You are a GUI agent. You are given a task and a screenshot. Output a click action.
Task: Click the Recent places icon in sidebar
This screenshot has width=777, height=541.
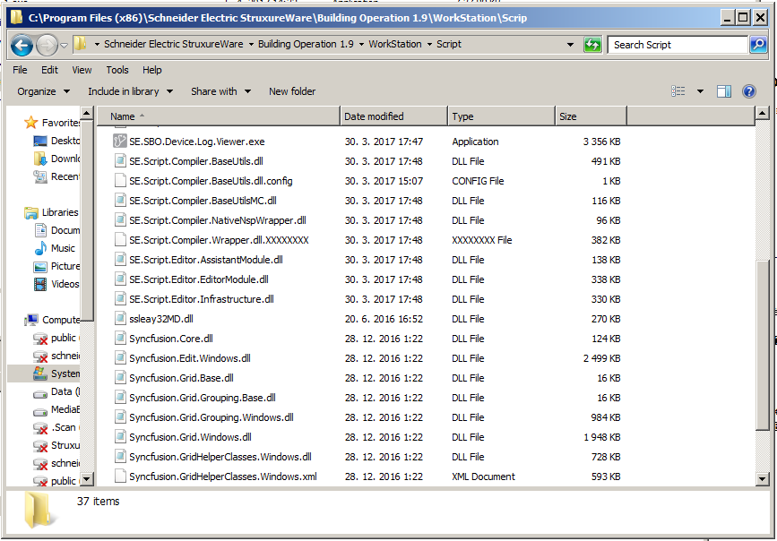(x=40, y=176)
